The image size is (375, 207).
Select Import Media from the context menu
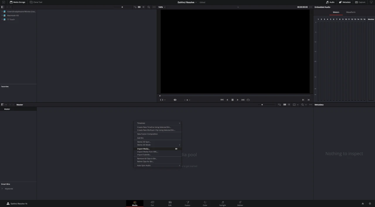point(143,149)
